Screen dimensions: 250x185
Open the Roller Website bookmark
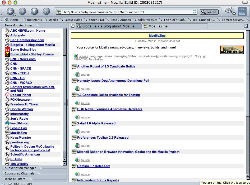pyautogui.click(x=145, y=20)
